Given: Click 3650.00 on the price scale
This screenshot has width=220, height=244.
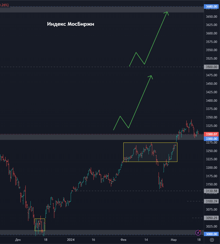Looking at the screenshot, I should click(212, 16).
